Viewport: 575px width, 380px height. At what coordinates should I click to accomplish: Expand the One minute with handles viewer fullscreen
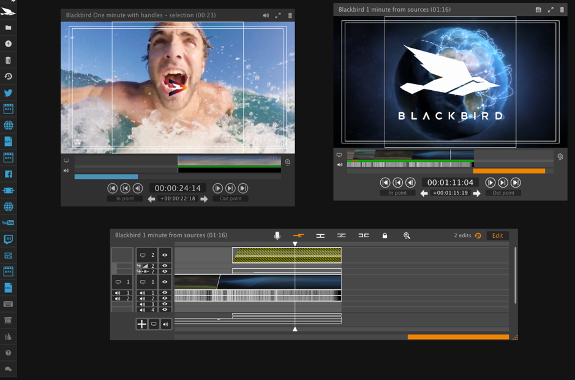coord(278,15)
